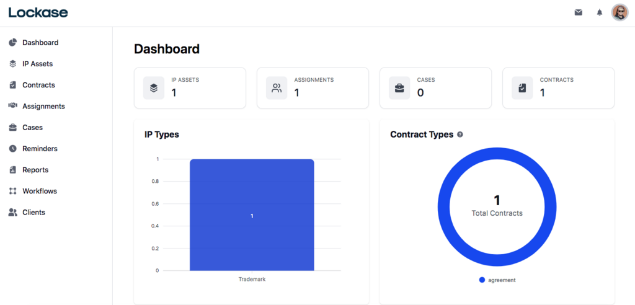Click the Assignments people icon card
The height and width of the screenshot is (305, 635).
click(x=277, y=88)
